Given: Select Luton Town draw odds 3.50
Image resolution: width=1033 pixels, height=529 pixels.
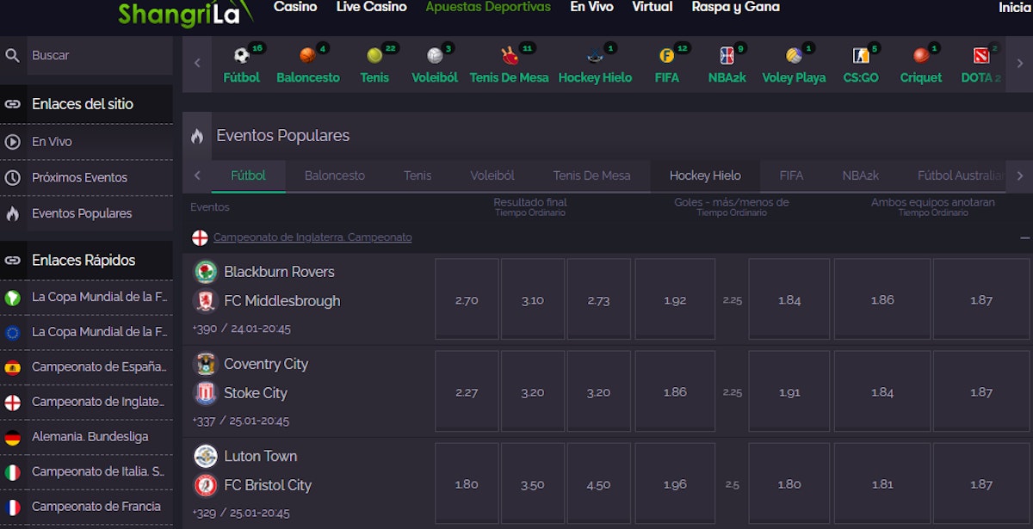Looking at the screenshot, I should click(532, 484).
